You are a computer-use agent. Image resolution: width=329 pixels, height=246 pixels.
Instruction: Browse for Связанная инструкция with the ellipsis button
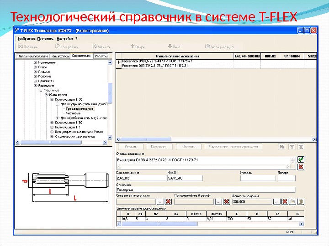[160, 202]
